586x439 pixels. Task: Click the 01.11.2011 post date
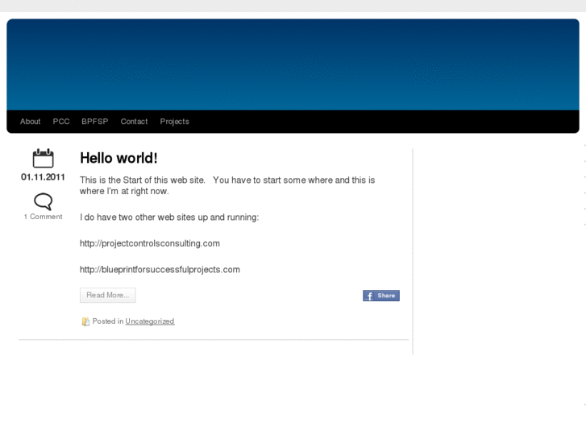[x=43, y=177]
